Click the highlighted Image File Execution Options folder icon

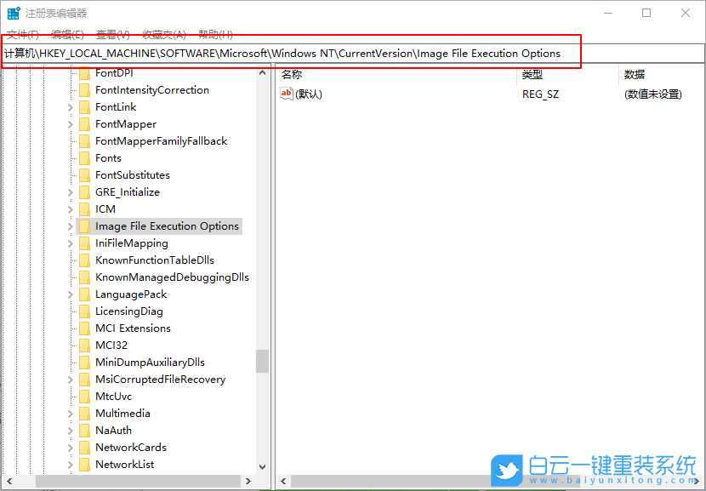[x=86, y=226]
